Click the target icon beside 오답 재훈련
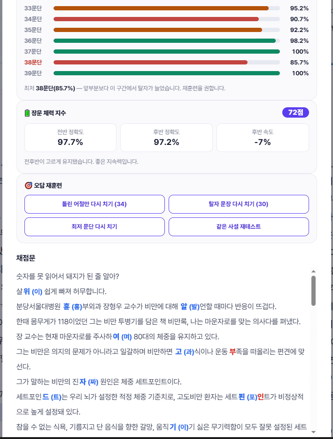333x439 pixels. click(x=29, y=186)
